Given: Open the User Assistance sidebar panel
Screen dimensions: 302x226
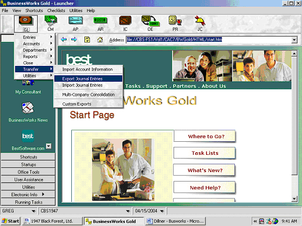Looking at the screenshot, I should tap(28, 179).
